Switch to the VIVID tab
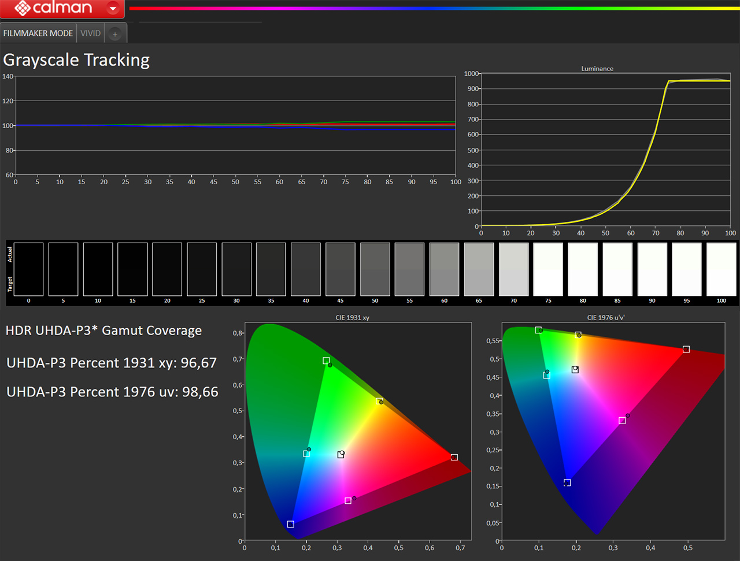740x561 pixels. coord(90,33)
